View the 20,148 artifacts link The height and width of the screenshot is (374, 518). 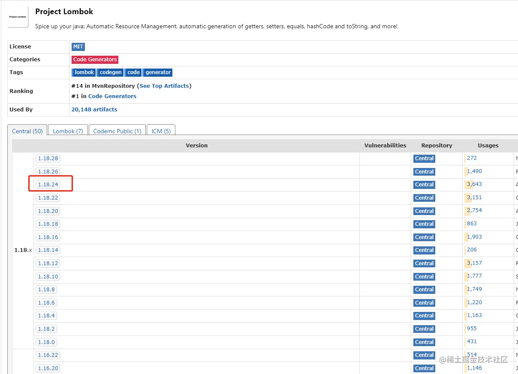click(94, 110)
